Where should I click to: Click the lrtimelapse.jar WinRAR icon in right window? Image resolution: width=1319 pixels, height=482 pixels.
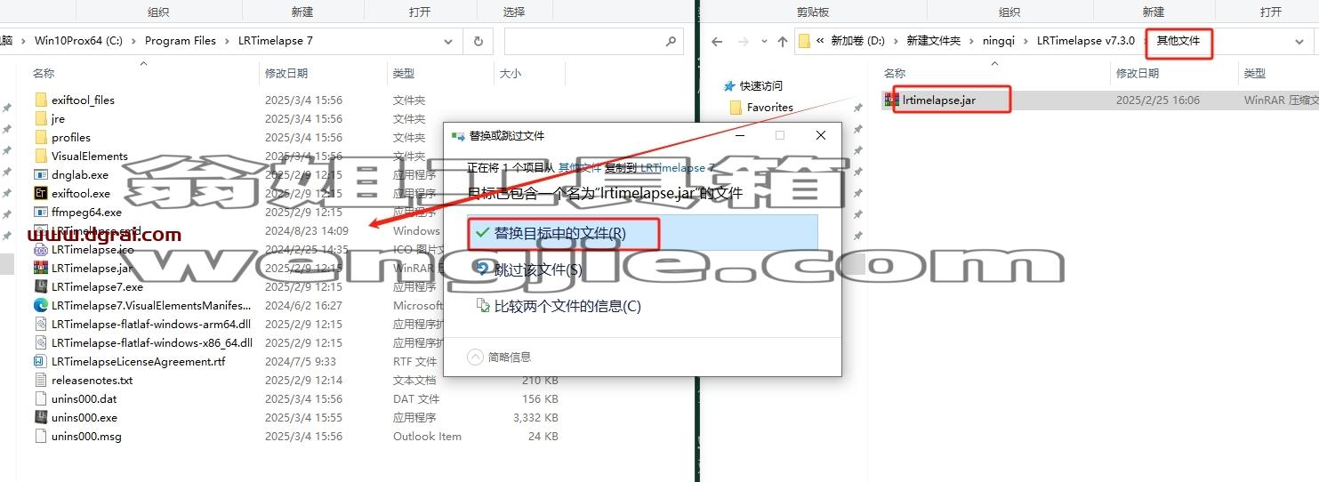click(891, 100)
